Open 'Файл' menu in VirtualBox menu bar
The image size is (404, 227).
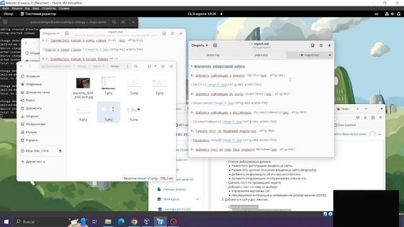[6, 8]
